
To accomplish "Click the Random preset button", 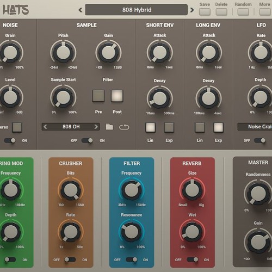I will [x=243, y=12].
